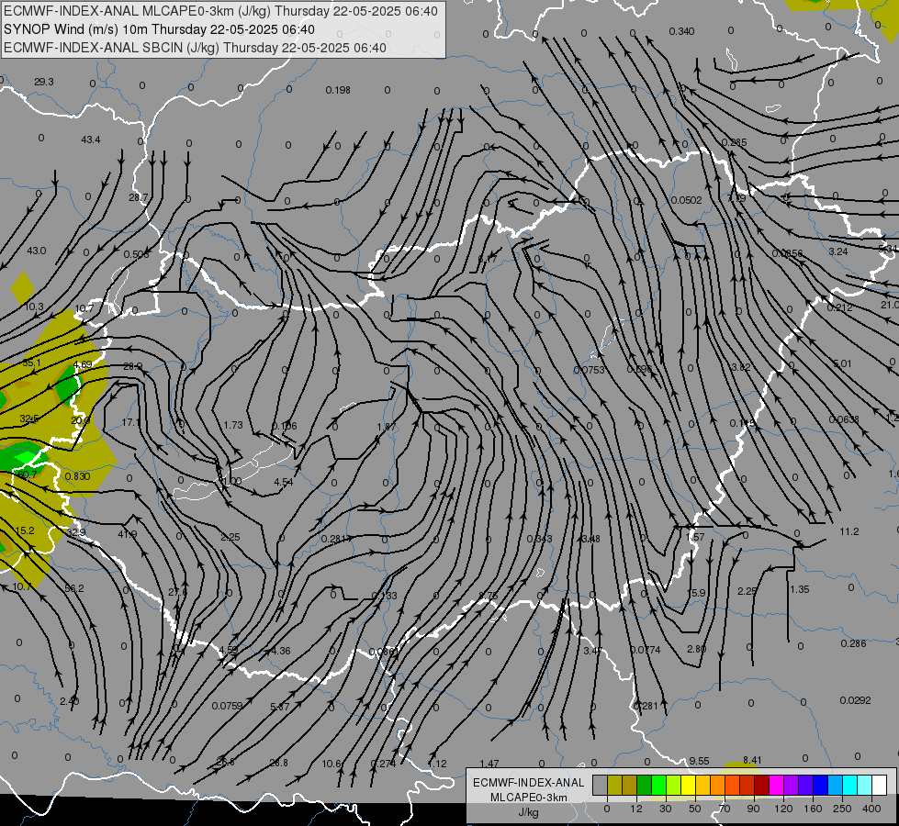Click the map value '0.212'
The width and height of the screenshot is (899, 826).
click(840, 307)
